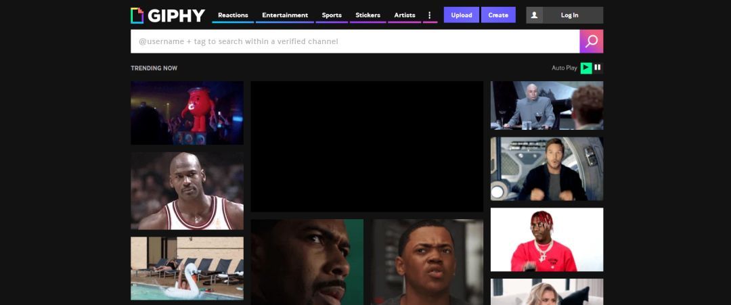
Task: Open the Artists section
Action: (x=405, y=15)
